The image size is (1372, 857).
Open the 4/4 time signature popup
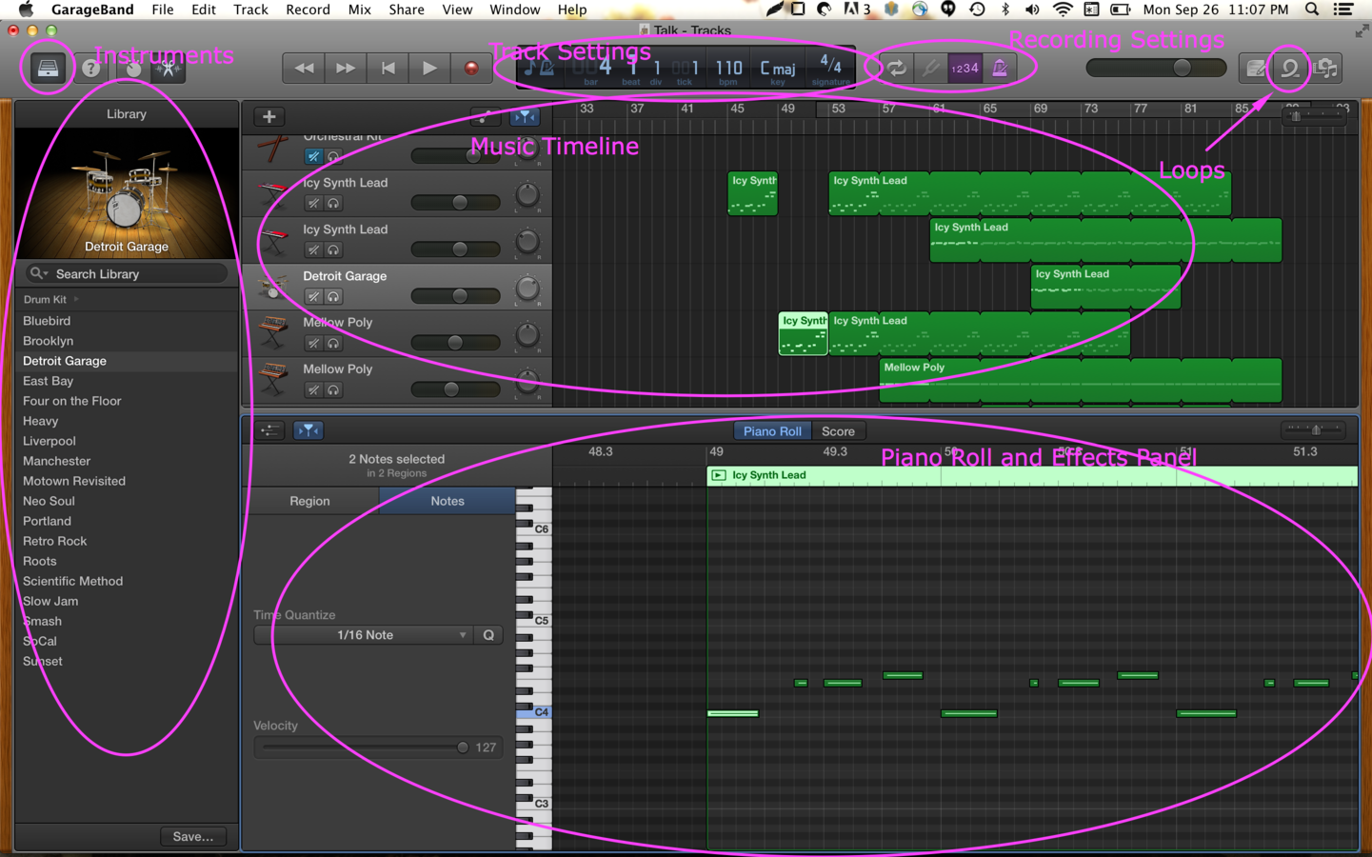(x=830, y=67)
